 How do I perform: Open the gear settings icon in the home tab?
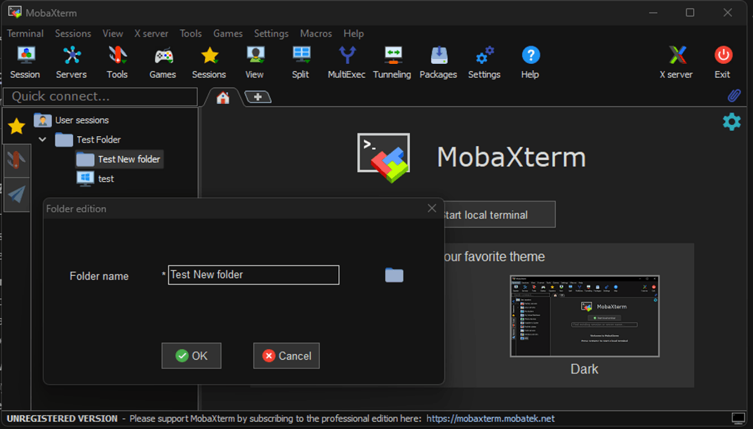pyautogui.click(x=731, y=121)
